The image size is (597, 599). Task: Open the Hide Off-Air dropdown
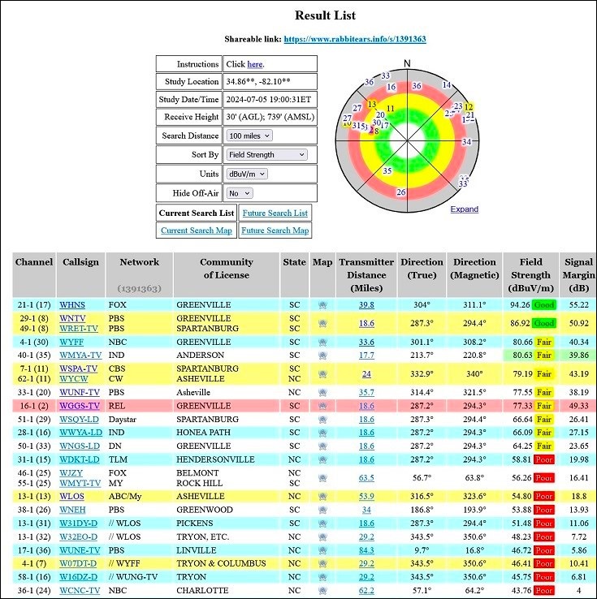point(240,193)
